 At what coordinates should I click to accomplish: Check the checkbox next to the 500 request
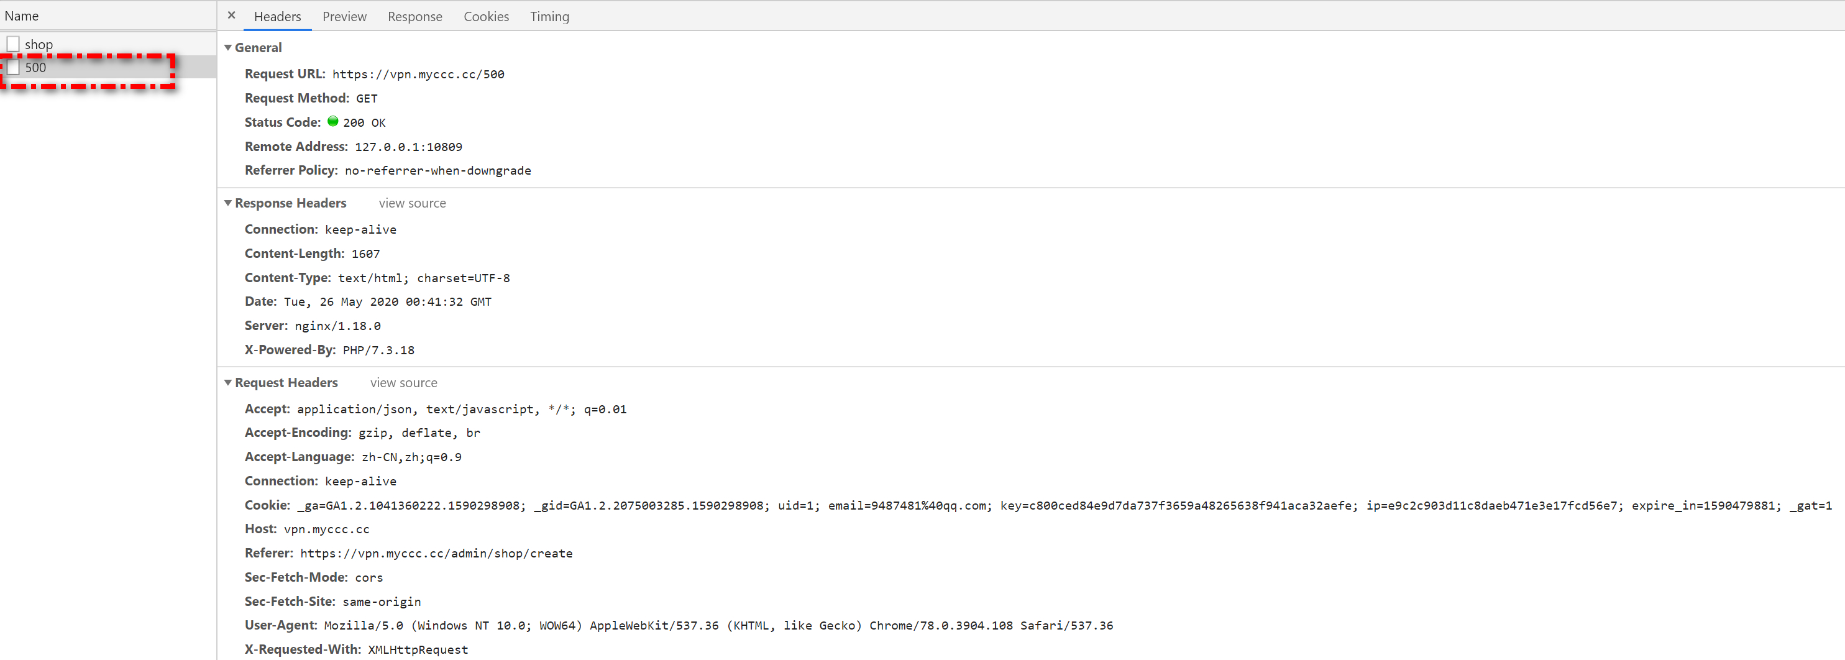13,66
